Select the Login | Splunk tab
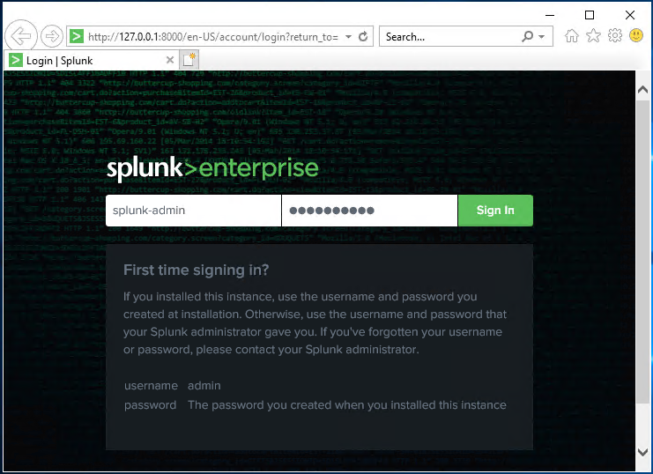 91,61
